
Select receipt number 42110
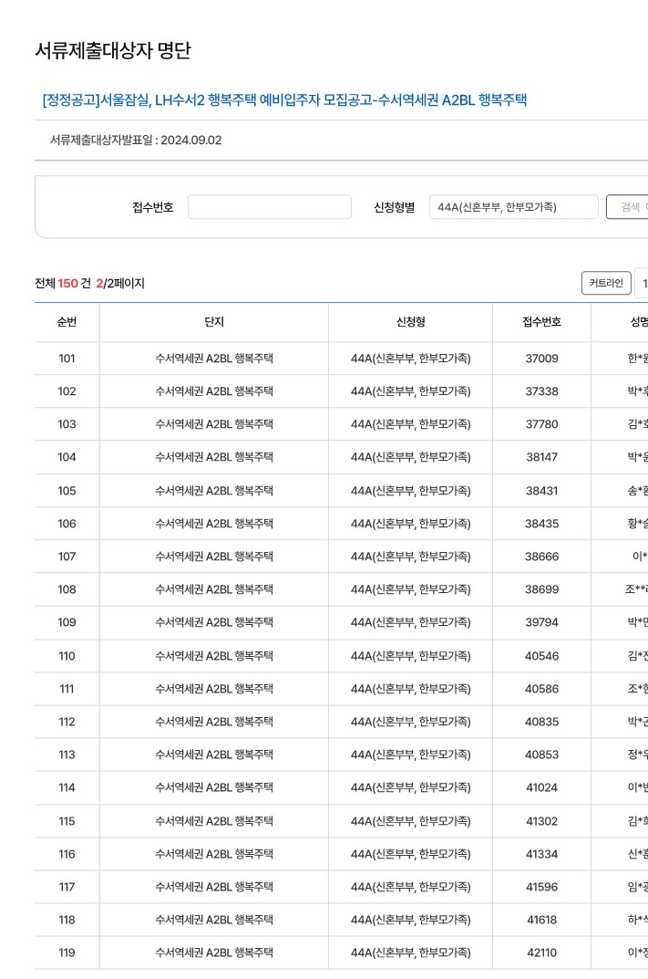tap(541, 953)
